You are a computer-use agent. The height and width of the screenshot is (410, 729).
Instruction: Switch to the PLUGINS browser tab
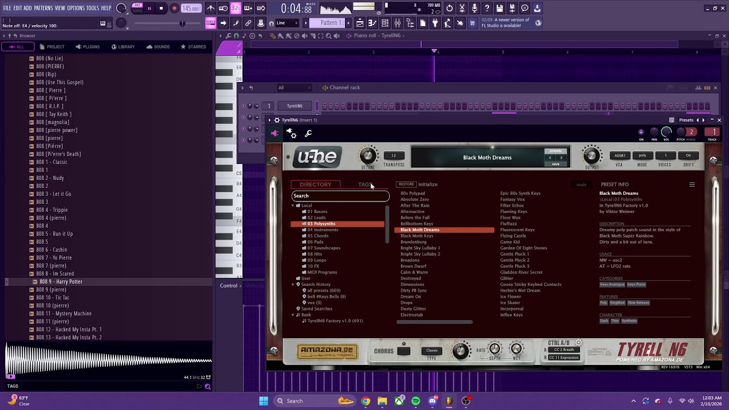click(x=87, y=47)
